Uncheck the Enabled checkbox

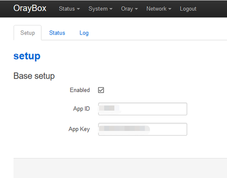pyautogui.click(x=101, y=90)
